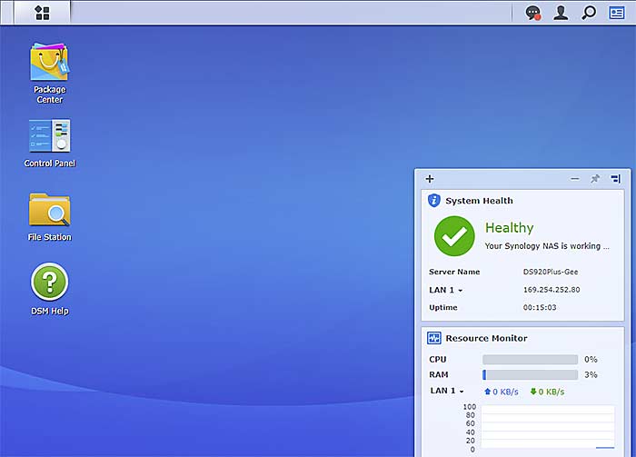Click the upload speed 0 KB/s
Image resolution: width=636 pixels, height=457 pixels.
click(x=502, y=392)
